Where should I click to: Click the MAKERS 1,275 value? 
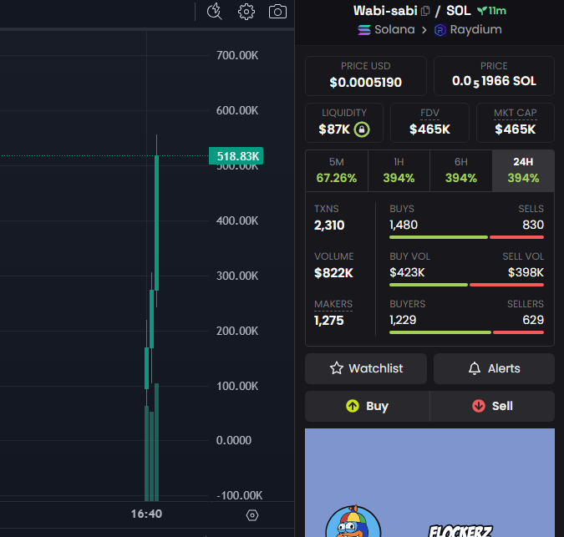[x=328, y=320]
